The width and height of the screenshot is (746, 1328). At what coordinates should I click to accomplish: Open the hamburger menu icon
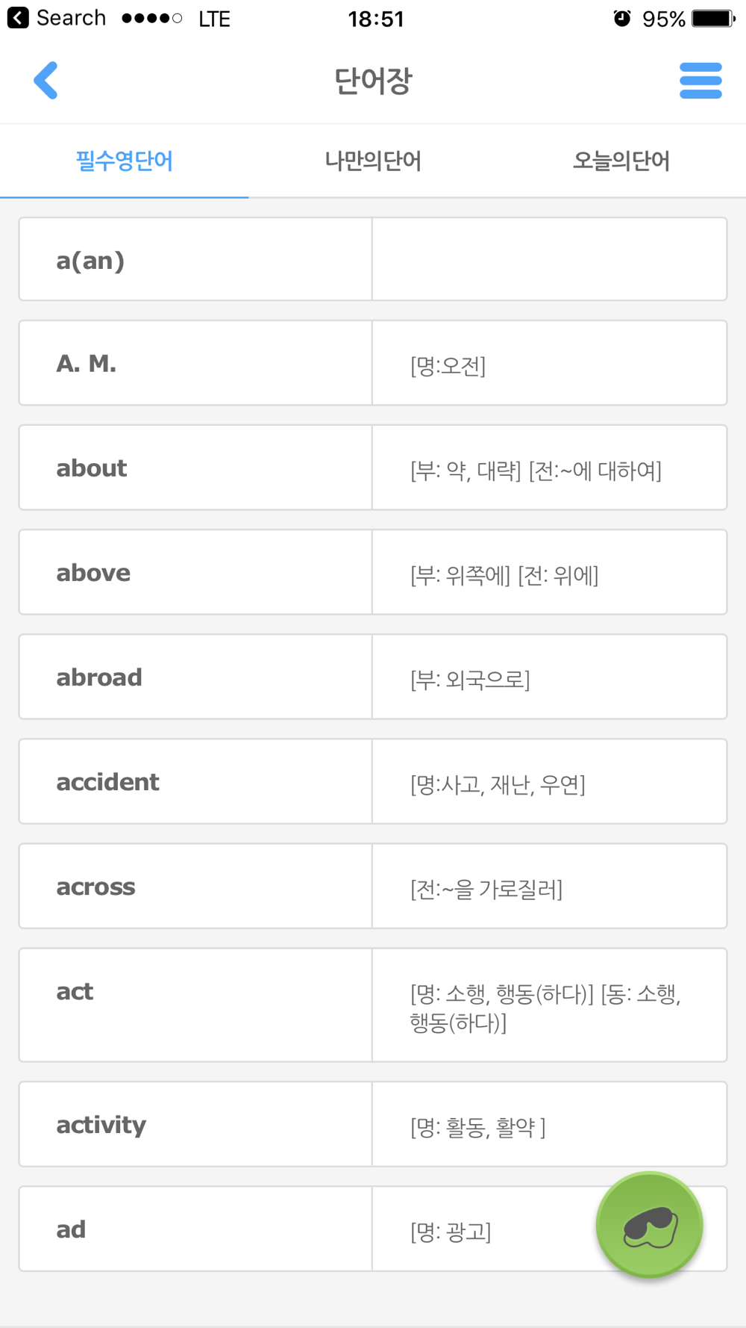click(700, 81)
